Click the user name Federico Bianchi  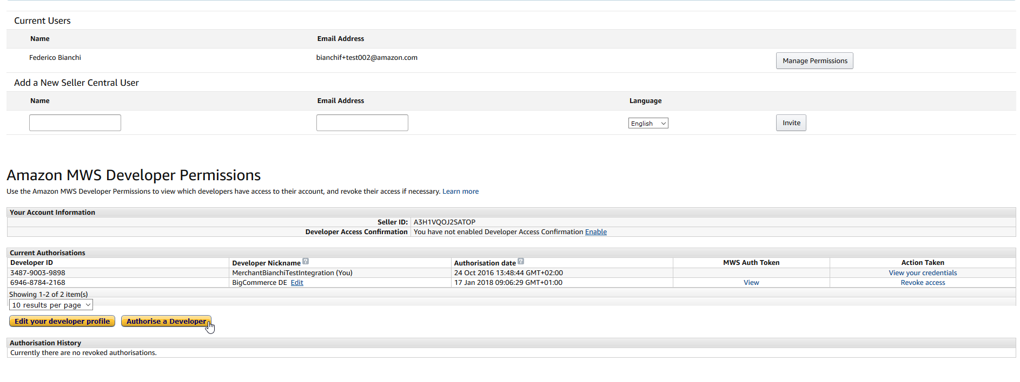tap(55, 58)
